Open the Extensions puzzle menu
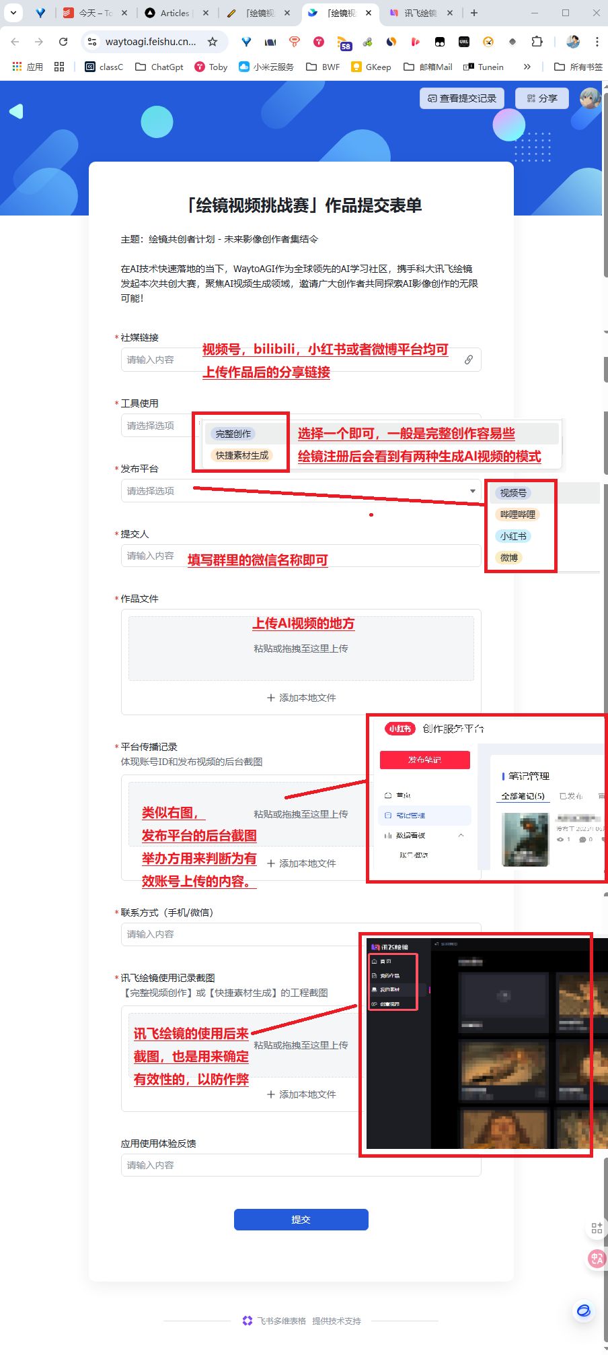Viewport: 608px width, 1355px height. tap(537, 42)
